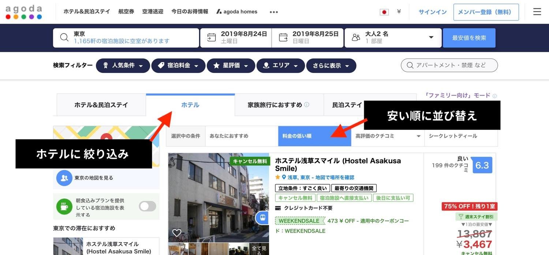
Task: Expand the 星評価 filter dropdown
Action: 231,66
